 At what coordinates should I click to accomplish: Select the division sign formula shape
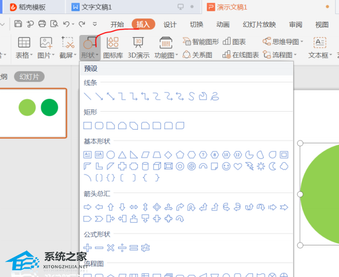coord(122,248)
